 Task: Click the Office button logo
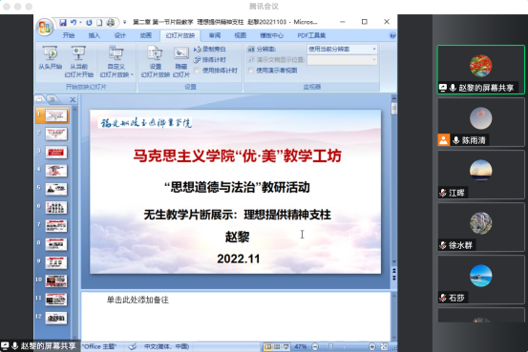tap(45, 27)
